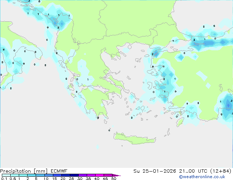Image resolution: width=233 pixels, height=180 pixels.
Task: Click the "25" legend scale label
Action: (71, 179)
